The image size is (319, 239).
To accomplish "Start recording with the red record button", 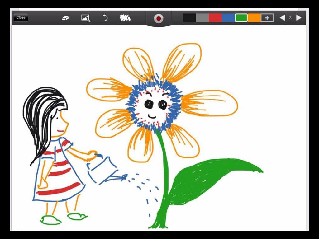I will (x=159, y=19).
